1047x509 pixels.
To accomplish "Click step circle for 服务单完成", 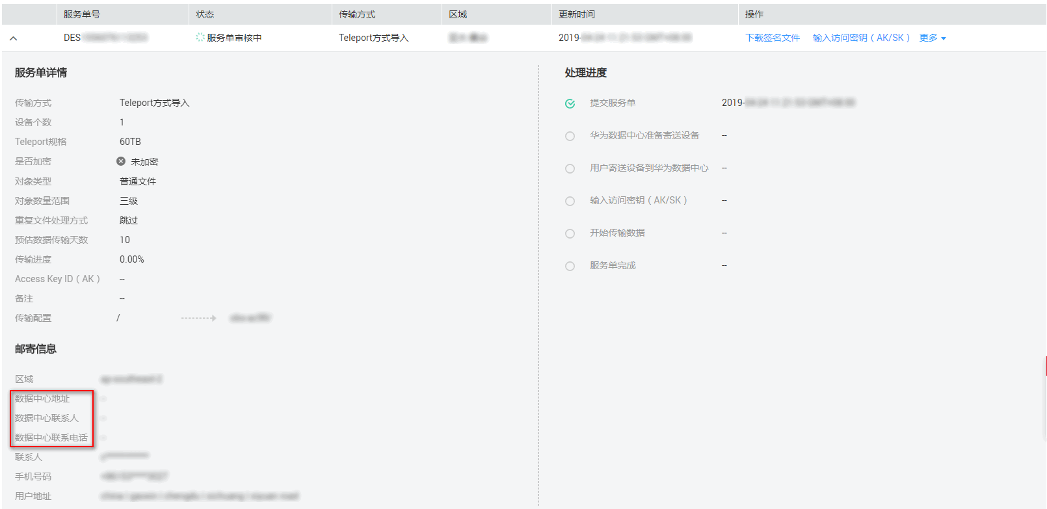I will (570, 266).
